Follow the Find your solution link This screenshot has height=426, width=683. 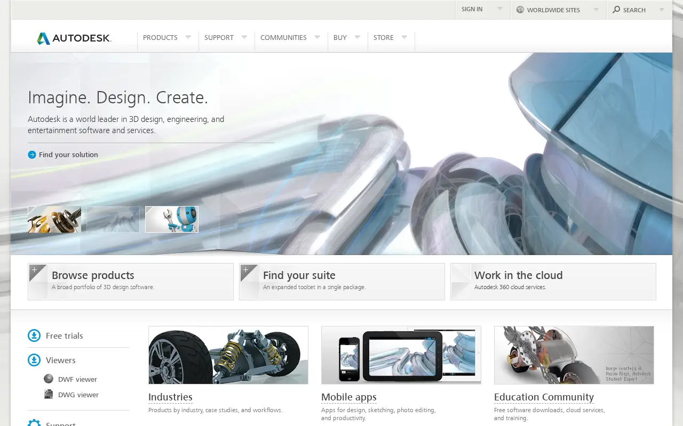68,155
